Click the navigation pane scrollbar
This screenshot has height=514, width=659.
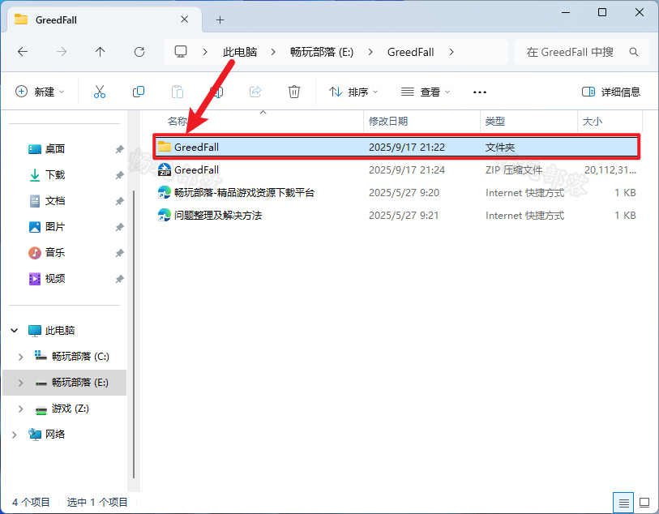click(x=134, y=334)
